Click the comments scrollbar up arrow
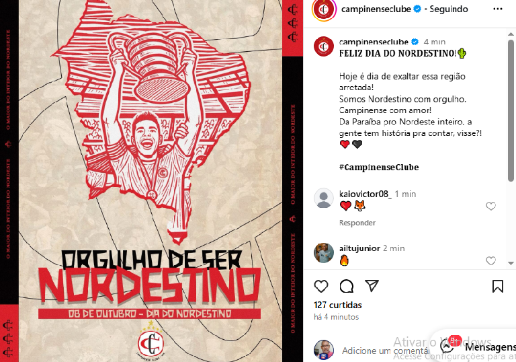The width and height of the screenshot is (516, 362). click(x=511, y=34)
